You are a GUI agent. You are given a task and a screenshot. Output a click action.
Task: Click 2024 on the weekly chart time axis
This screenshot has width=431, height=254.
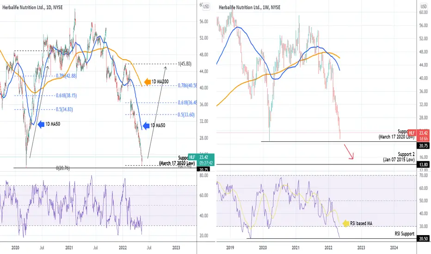click(394, 248)
